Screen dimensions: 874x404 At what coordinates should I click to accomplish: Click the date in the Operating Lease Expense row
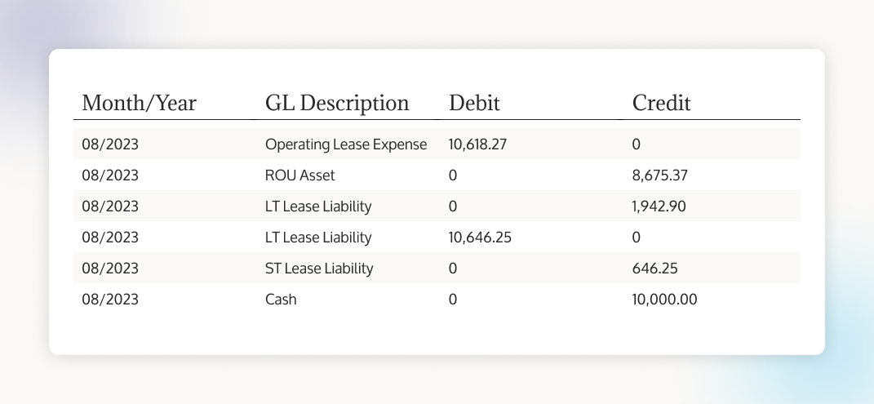(110, 144)
